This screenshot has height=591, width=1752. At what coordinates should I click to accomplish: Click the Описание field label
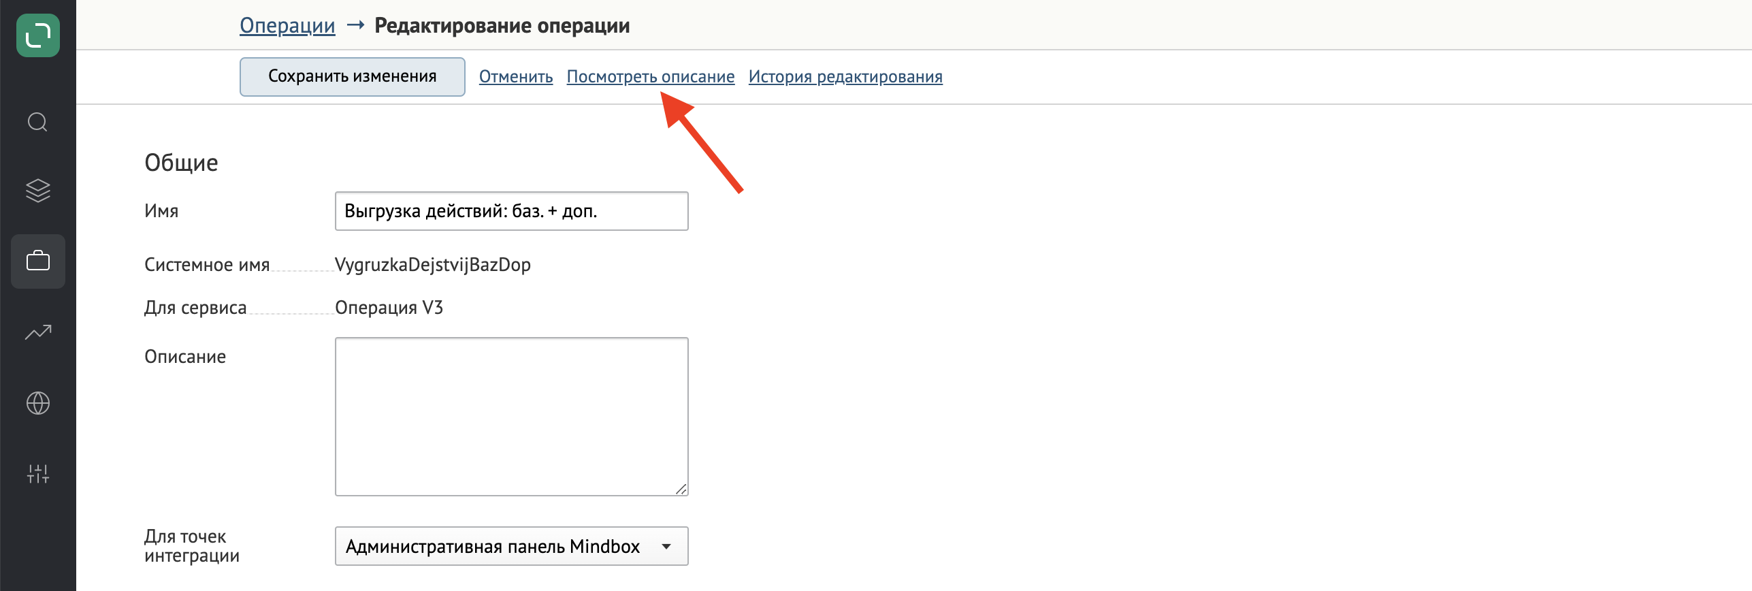(x=185, y=357)
